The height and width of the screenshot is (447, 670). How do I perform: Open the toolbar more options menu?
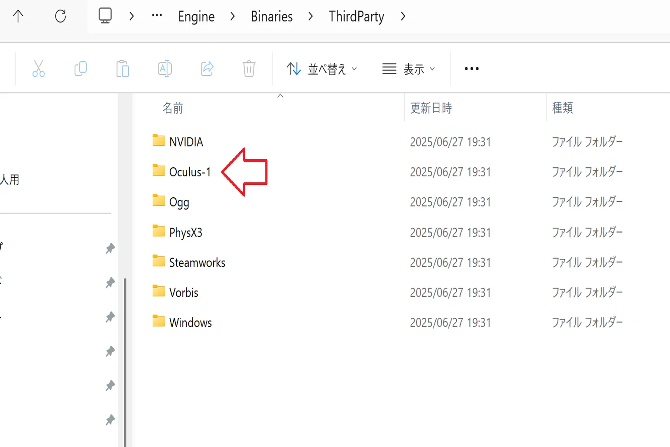pyautogui.click(x=472, y=69)
